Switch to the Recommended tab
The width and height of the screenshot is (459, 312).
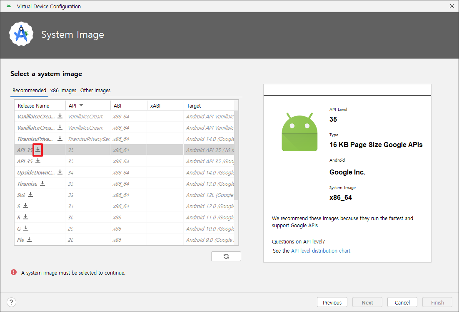pos(29,91)
